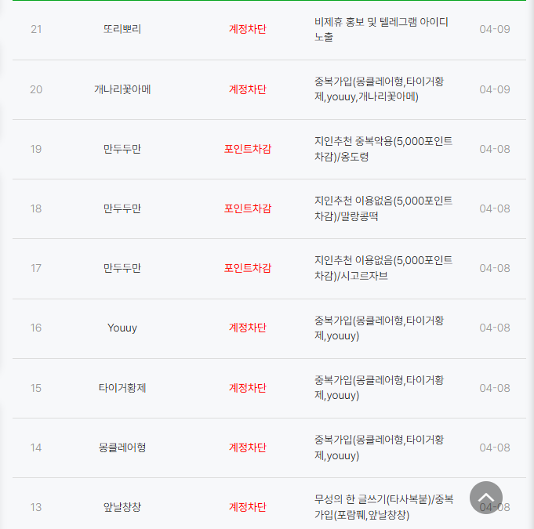Open Youuy user entry
This screenshot has width=534, height=529.
pyautogui.click(x=122, y=328)
